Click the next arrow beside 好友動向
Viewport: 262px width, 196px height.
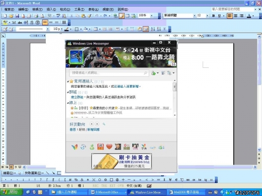(x=97, y=124)
